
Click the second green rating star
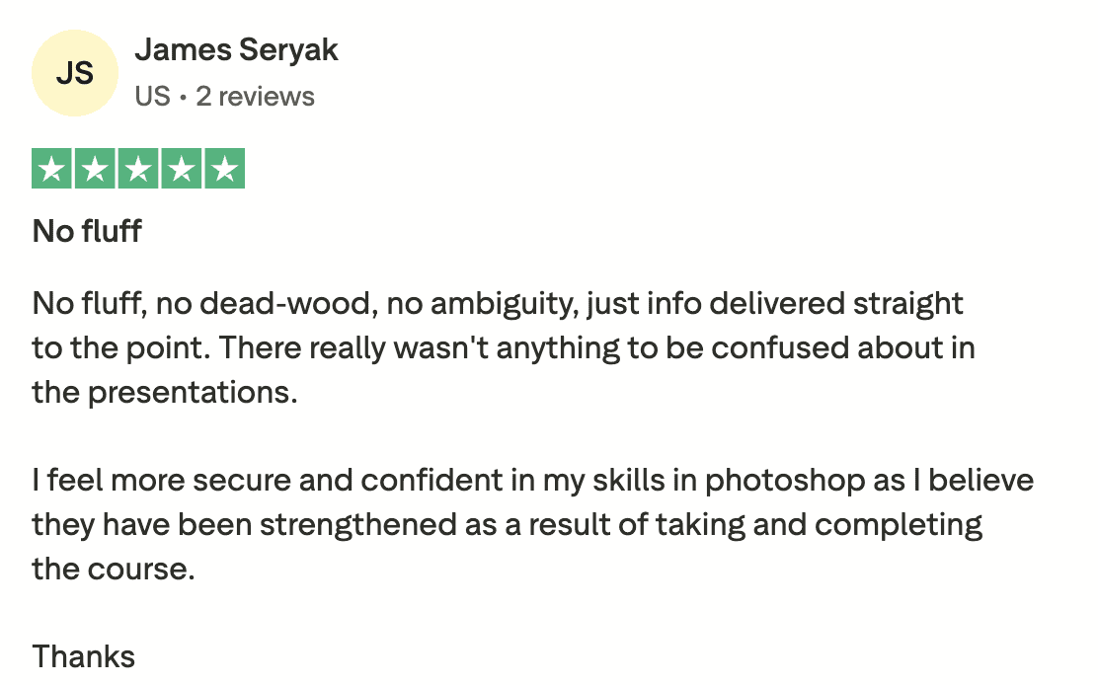coord(96,169)
